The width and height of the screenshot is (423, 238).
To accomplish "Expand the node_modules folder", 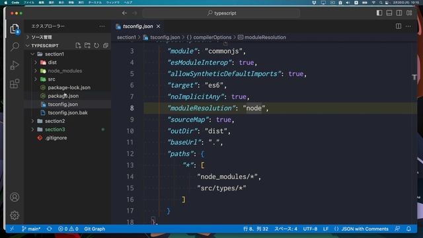I will tap(35, 71).
